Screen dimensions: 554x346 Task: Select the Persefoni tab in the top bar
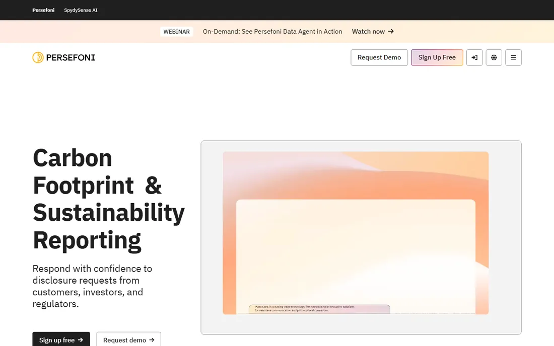tap(43, 10)
